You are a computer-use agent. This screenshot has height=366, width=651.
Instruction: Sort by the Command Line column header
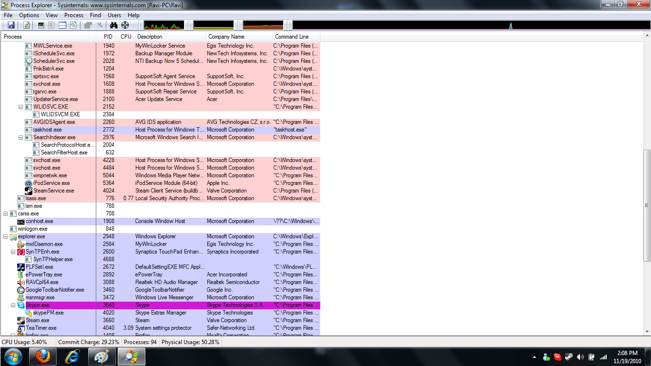point(296,37)
